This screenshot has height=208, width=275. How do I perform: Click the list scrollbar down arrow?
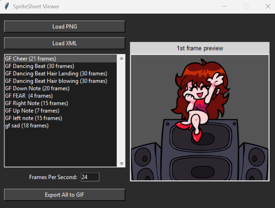[x=121, y=164]
